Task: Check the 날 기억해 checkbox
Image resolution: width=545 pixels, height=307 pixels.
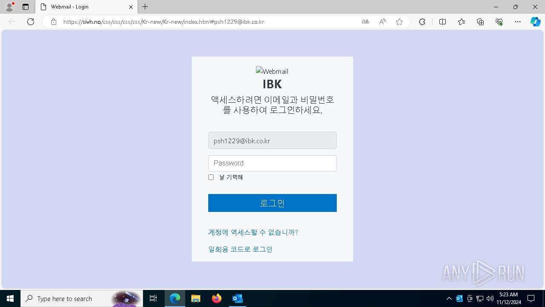Action: click(x=211, y=177)
